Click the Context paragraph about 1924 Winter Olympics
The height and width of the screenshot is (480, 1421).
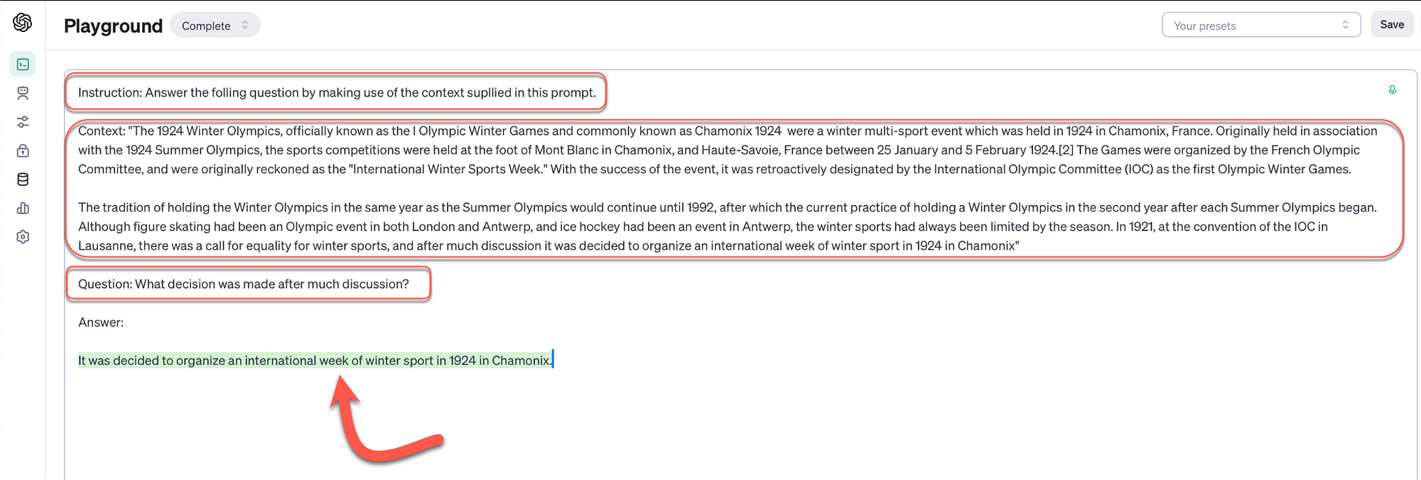coord(728,150)
